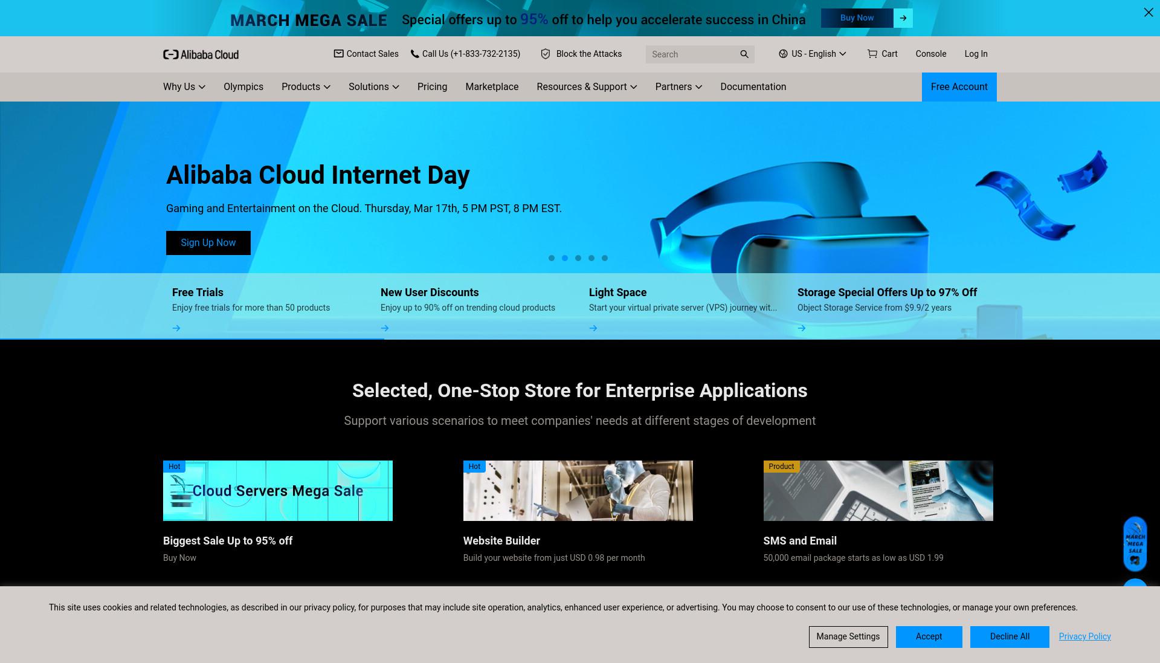Viewport: 1160px width, 663px height.
Task: Click the arrow under New User Discounts
Action: coord(385,328)
